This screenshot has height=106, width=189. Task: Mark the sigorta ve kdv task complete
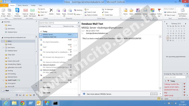(x=184, y=87)
